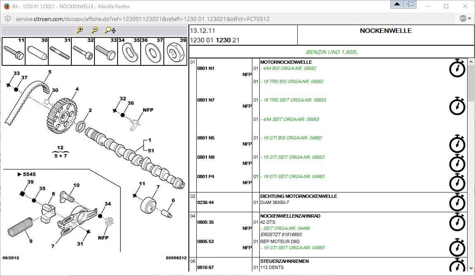This screenshot has width=475, height=276.
Task: Click the DICHTUNG MOTORNOCKENWELLE heading
Action: tap(299, 196)
